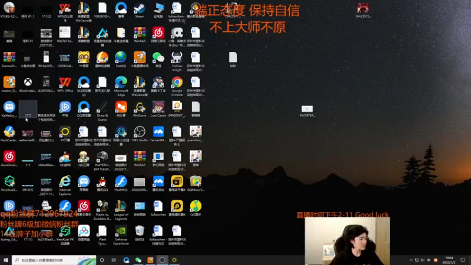Open the cloudmusic installer icon
This screenshot has width=471, height=265.
click(9, 158)
